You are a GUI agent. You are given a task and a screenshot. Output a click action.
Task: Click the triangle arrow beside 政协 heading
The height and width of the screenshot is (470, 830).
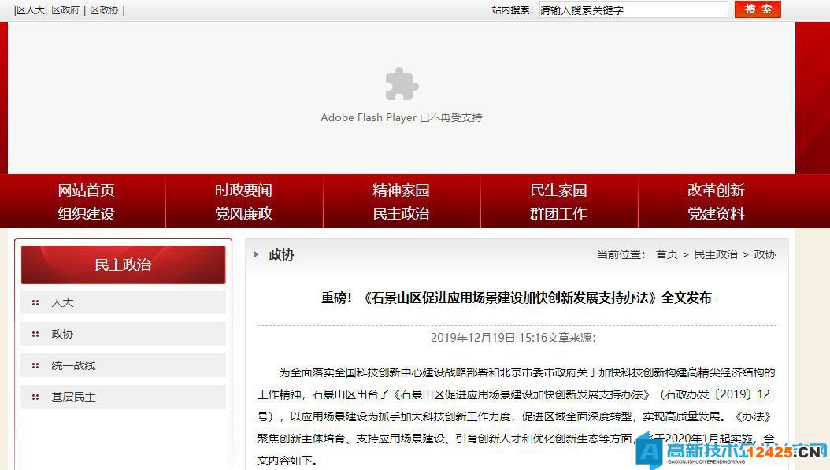[257, 254]
